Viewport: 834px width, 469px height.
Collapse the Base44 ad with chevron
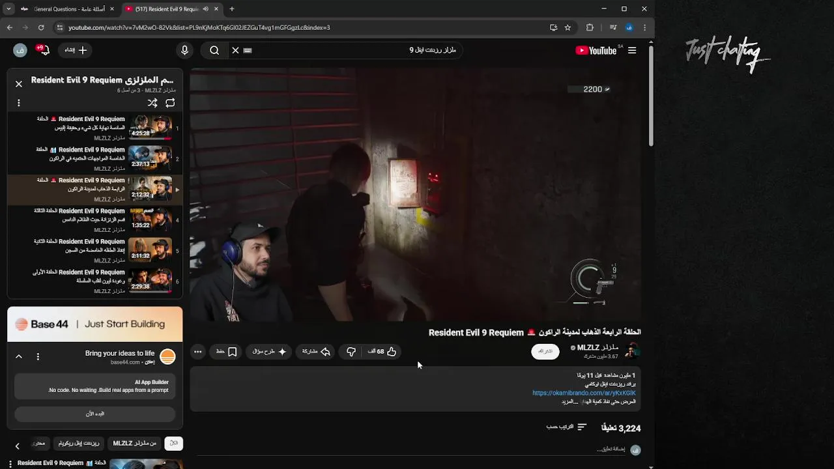19,356
